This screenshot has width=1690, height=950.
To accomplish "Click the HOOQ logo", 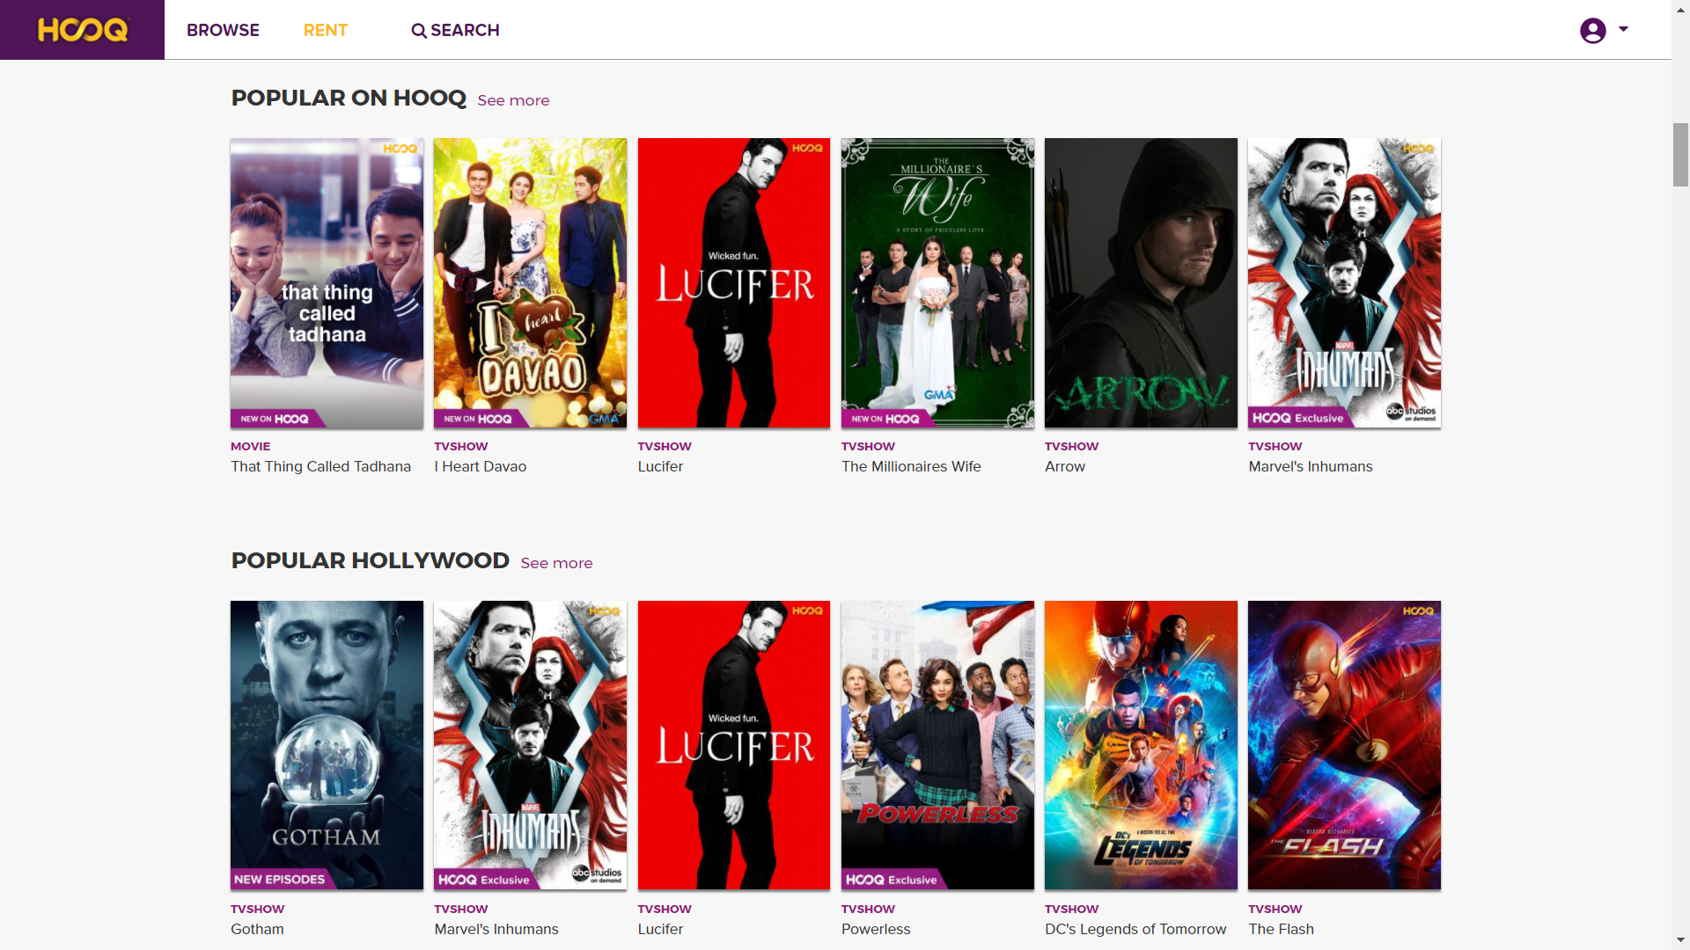I will pos(81,29).
